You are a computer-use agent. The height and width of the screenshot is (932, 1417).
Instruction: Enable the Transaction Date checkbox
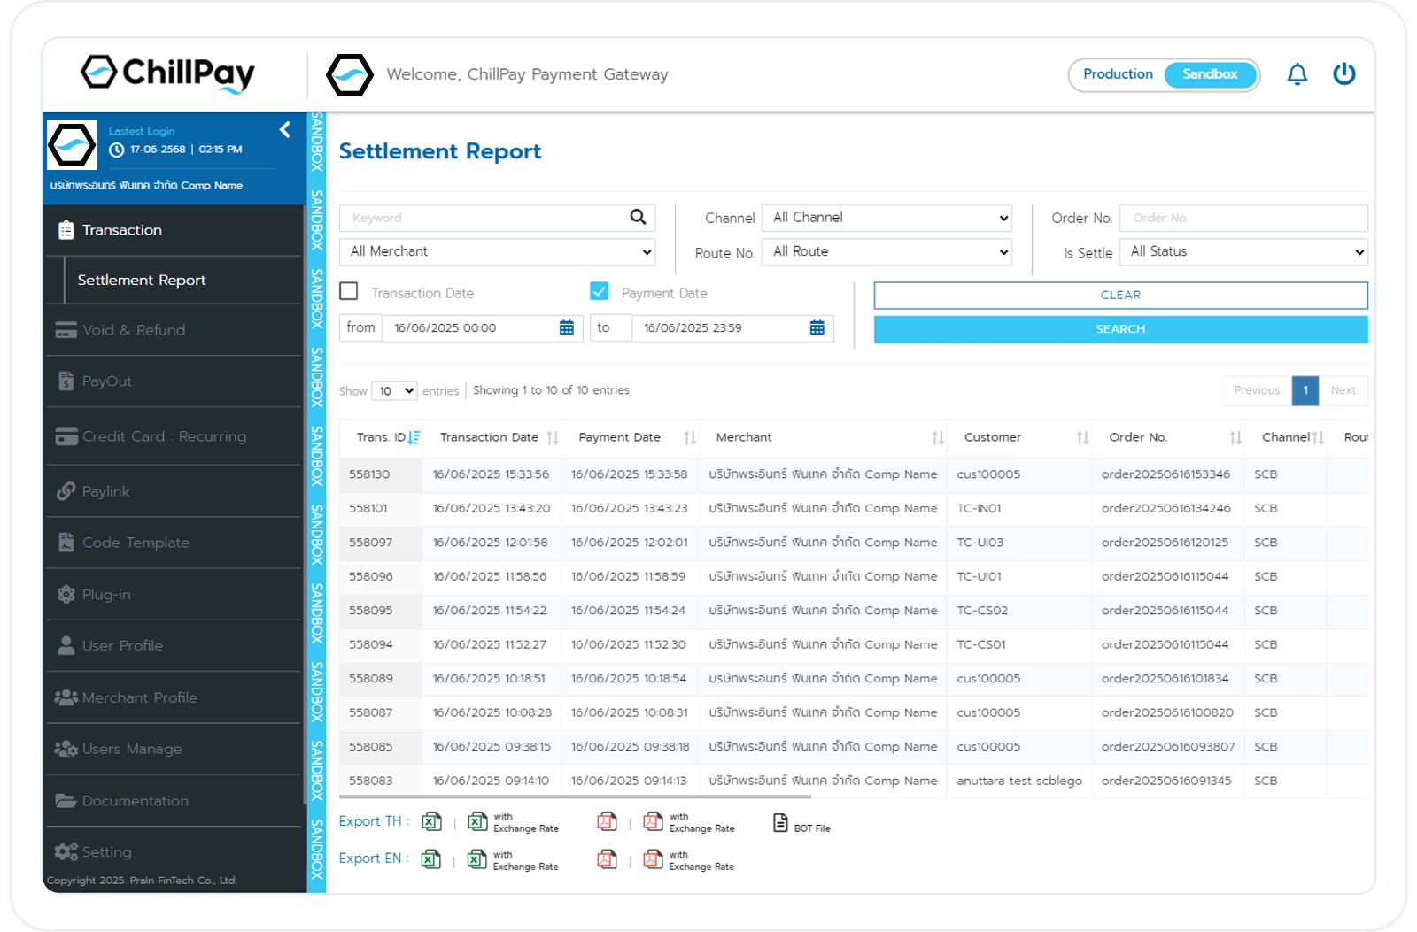point(350,291)
